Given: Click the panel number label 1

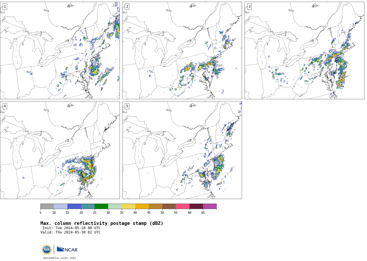Looking at the screenshot, I should click(5, 7).
